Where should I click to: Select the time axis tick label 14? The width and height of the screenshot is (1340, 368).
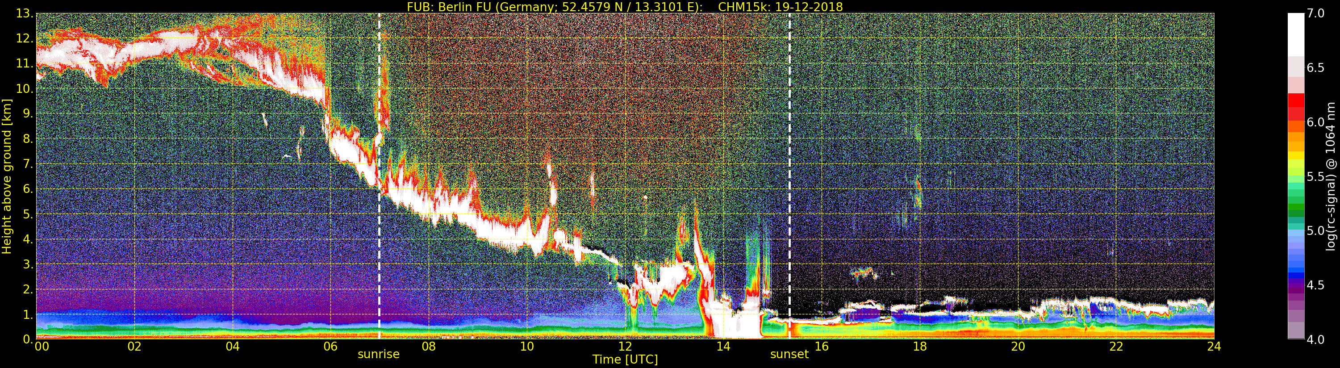[x=723, y=347]
